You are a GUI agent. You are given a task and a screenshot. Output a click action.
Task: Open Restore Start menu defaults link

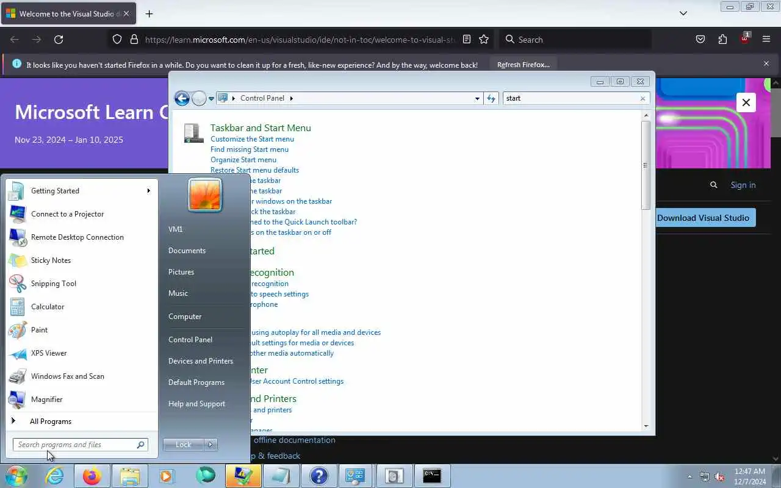[x=254, y=170]
